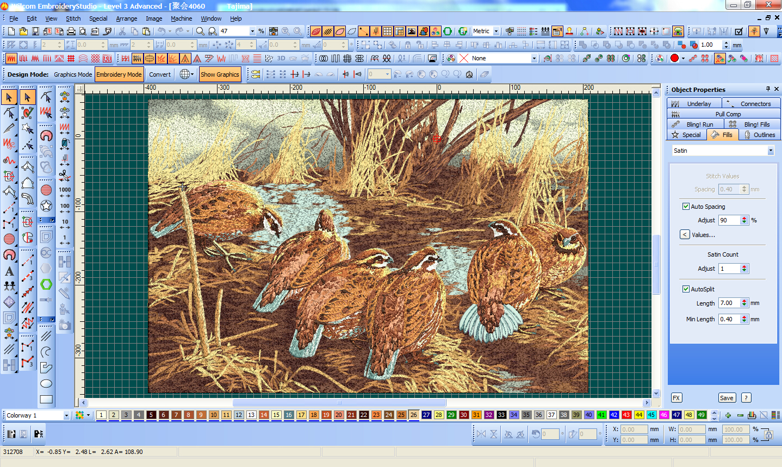The image size is (782, 467).
Task: Select color swatch number 41
Action: click(601, 415)
